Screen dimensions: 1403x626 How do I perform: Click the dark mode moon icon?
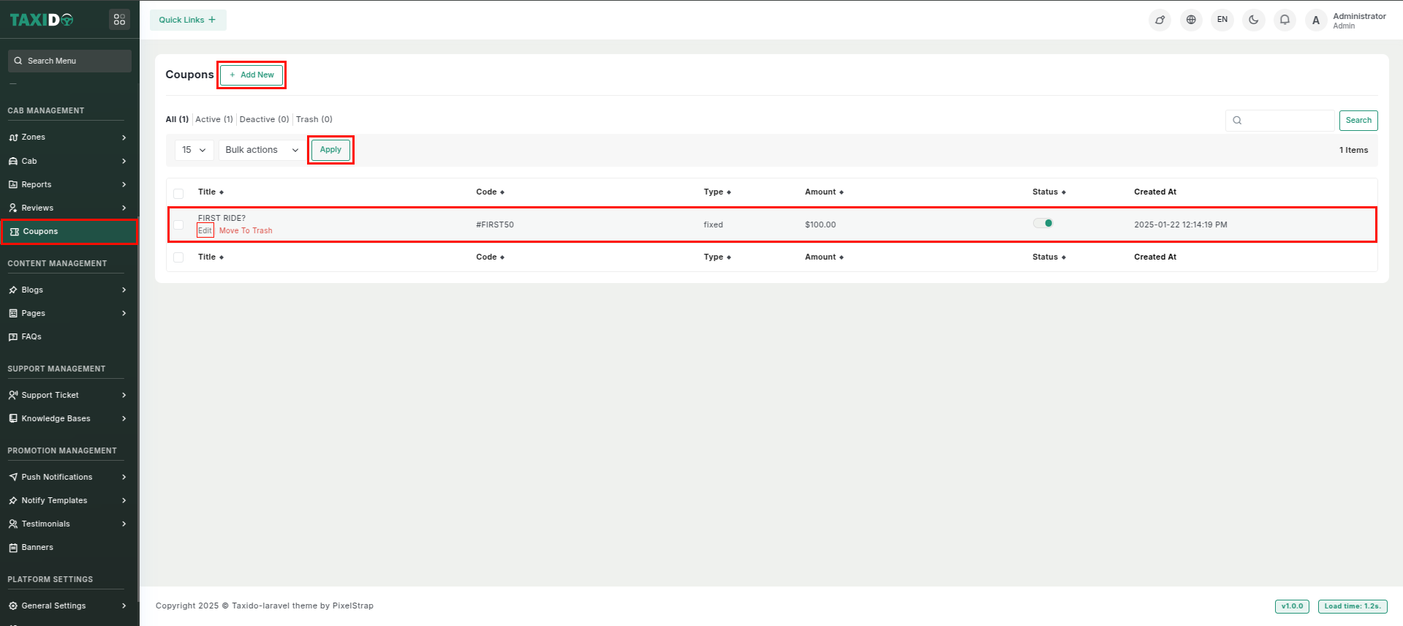click(1253, 20)
